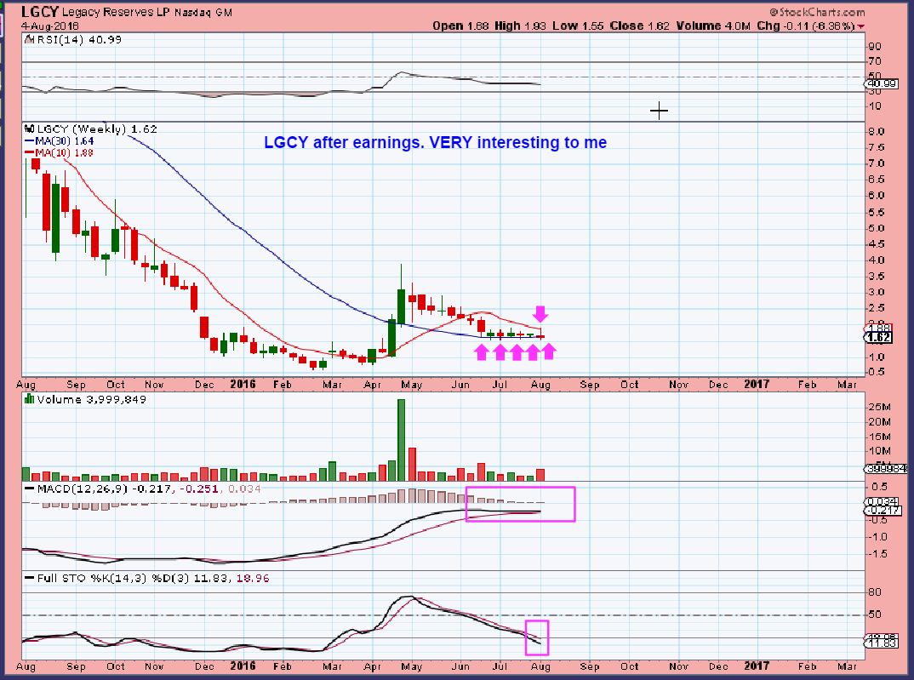Click the 1.62 current price tag on axis
This screenshot has height=680, width=914.
(878, 337)
